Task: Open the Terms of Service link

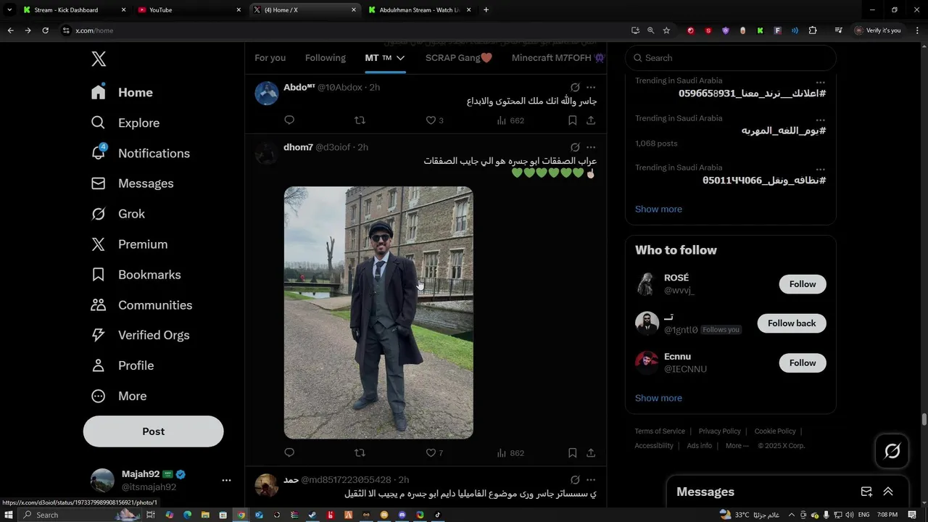Action: pyautogui.click(x=660, y=431)
